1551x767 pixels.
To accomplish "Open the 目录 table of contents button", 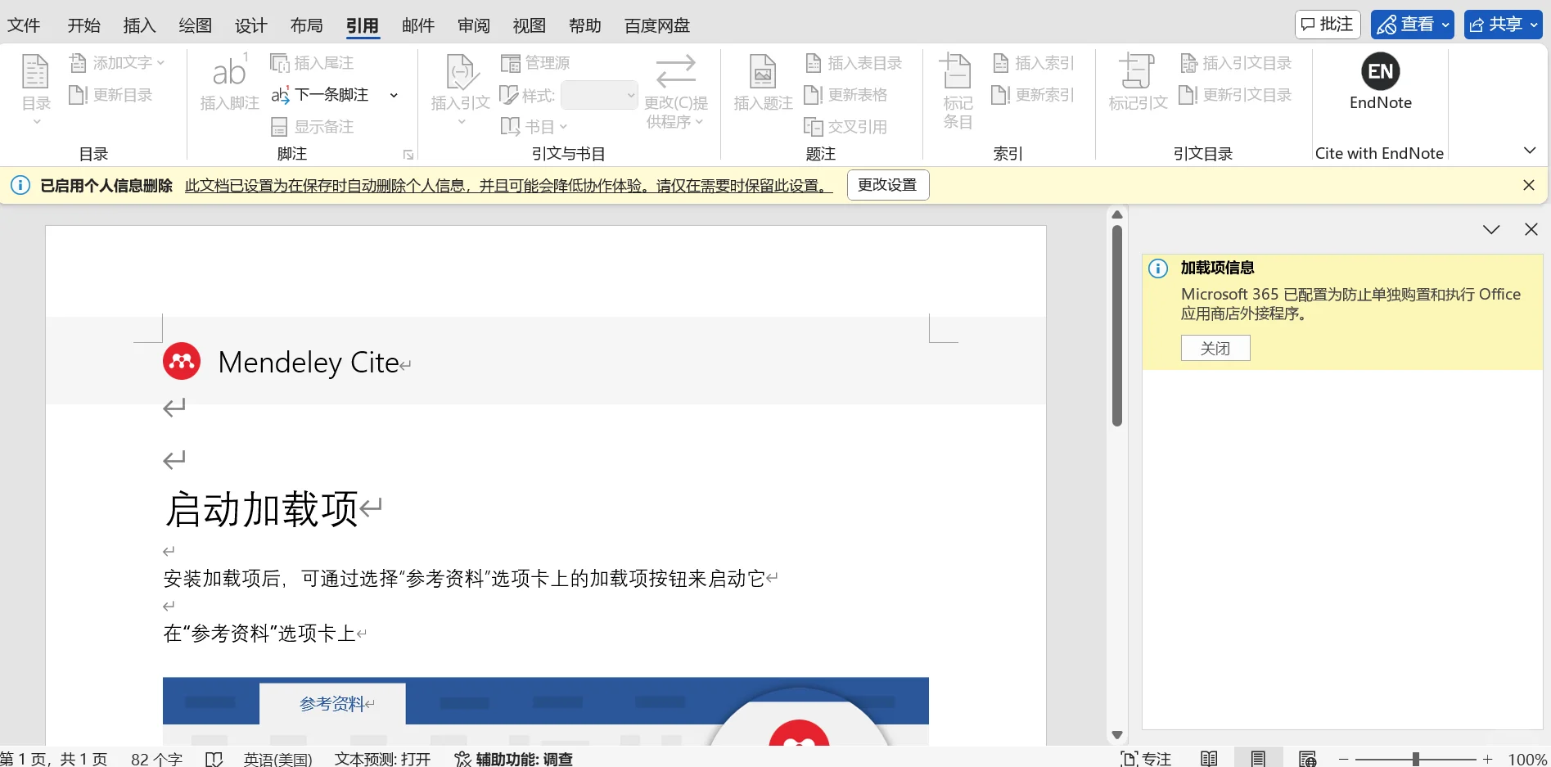I will (36, 90).
